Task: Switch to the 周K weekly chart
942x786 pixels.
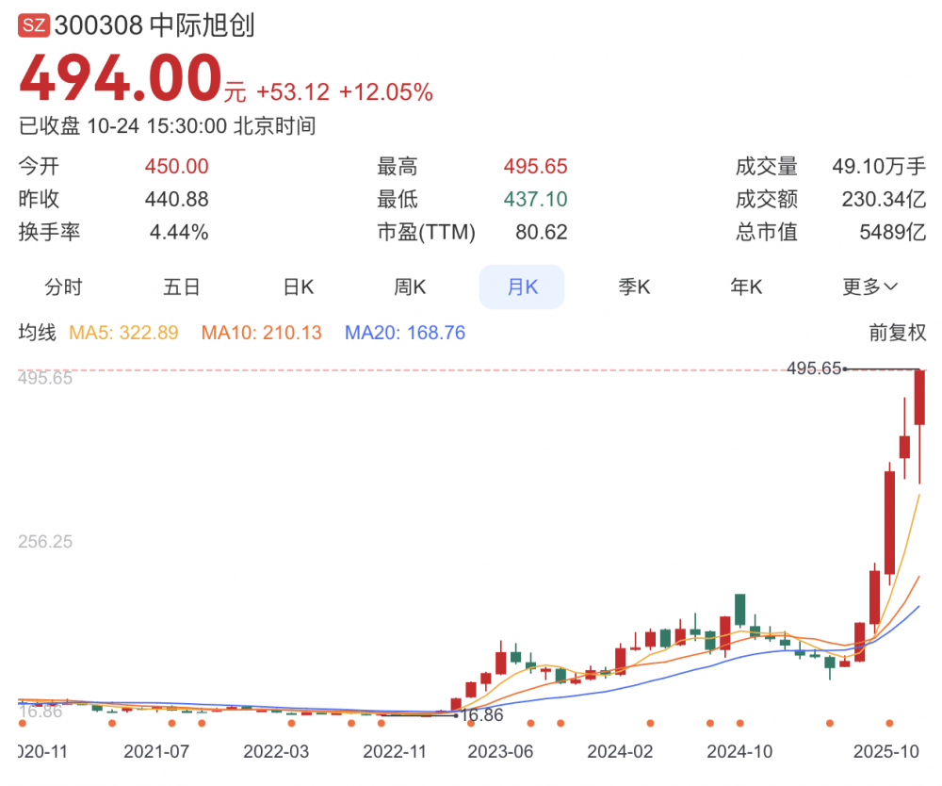Action: 409,287
